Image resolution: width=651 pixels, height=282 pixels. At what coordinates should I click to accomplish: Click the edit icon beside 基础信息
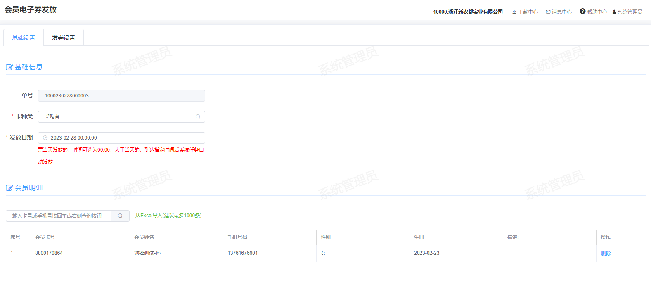(x=9, y=67)
